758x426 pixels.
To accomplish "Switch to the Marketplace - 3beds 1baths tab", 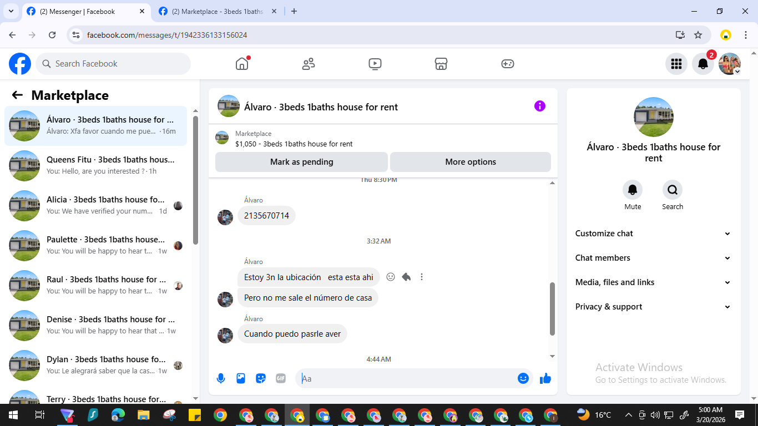I will pos(218,11).
